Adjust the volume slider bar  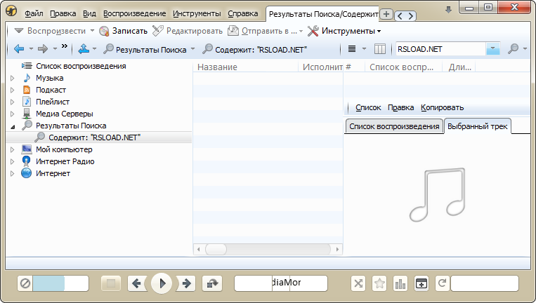pos(60,283)
